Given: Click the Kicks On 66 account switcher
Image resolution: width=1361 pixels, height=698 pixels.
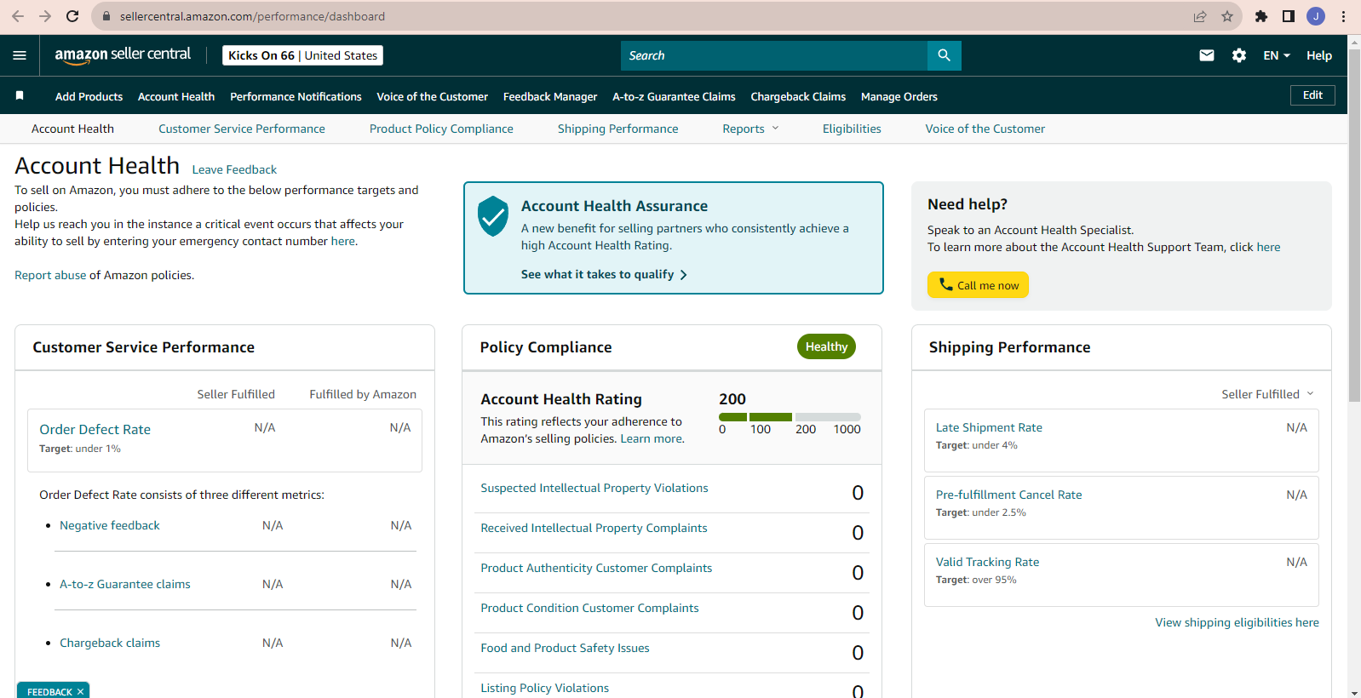Looking at the screenshot, I should 302,55.
